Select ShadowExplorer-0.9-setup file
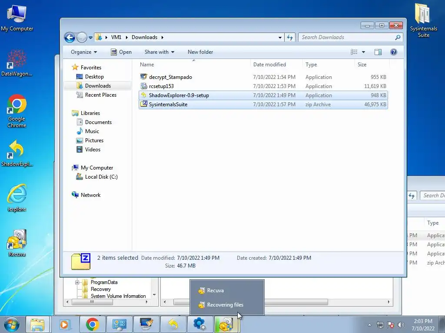The width and height of the screenshot is (445, 333). tap(263, 95)
